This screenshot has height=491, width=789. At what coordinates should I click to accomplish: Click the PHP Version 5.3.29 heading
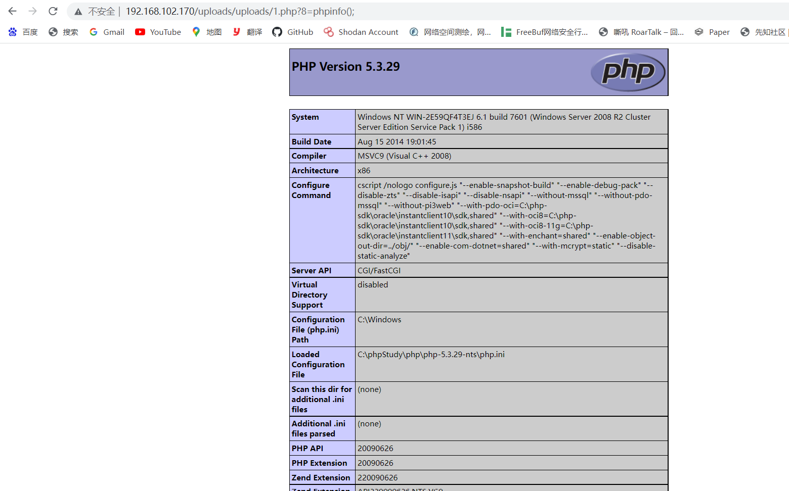pyautogui.click(x=346, y=67)
